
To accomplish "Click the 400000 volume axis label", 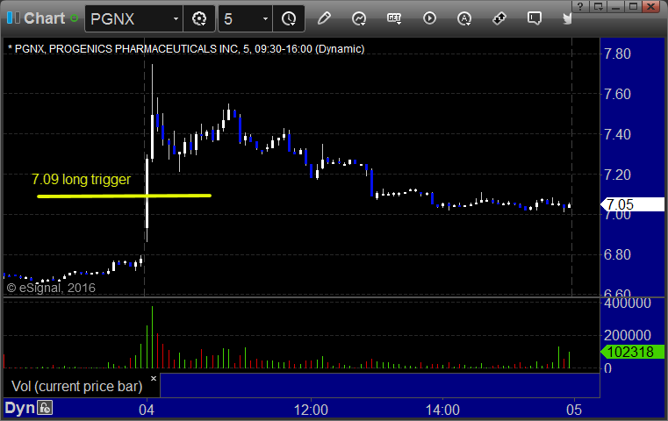I will (628, 303).
